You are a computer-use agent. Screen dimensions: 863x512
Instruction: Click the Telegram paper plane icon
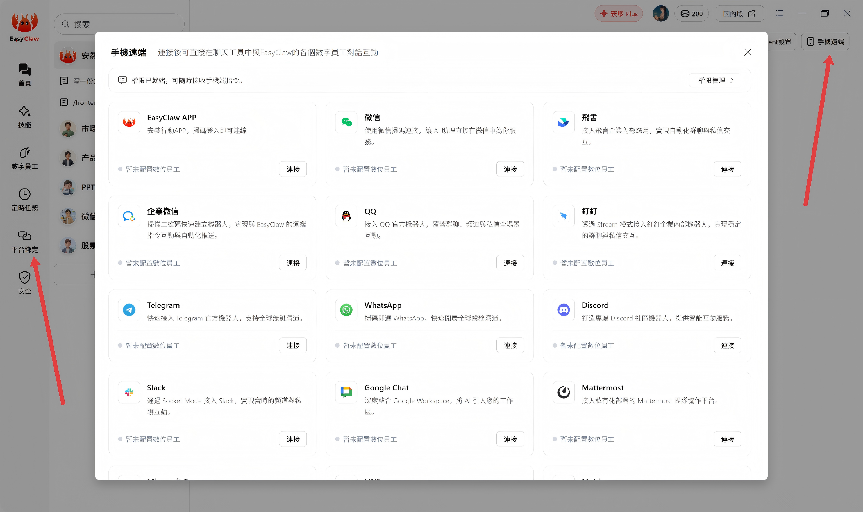coord(129,310)
